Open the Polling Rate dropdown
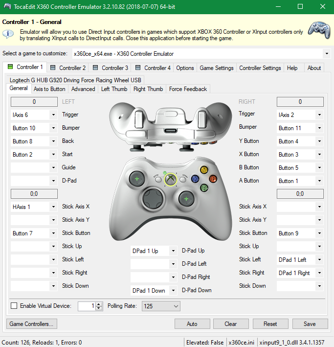This screenshot has width=334, height=347. [161, 306]
